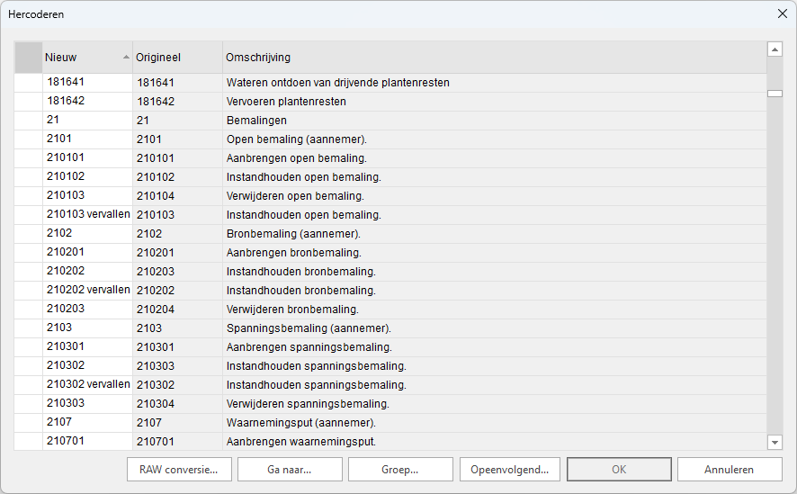Screen dimensions: 797x494
Task: Select the Origineel cell 210204
Action: tap(176, 310)
